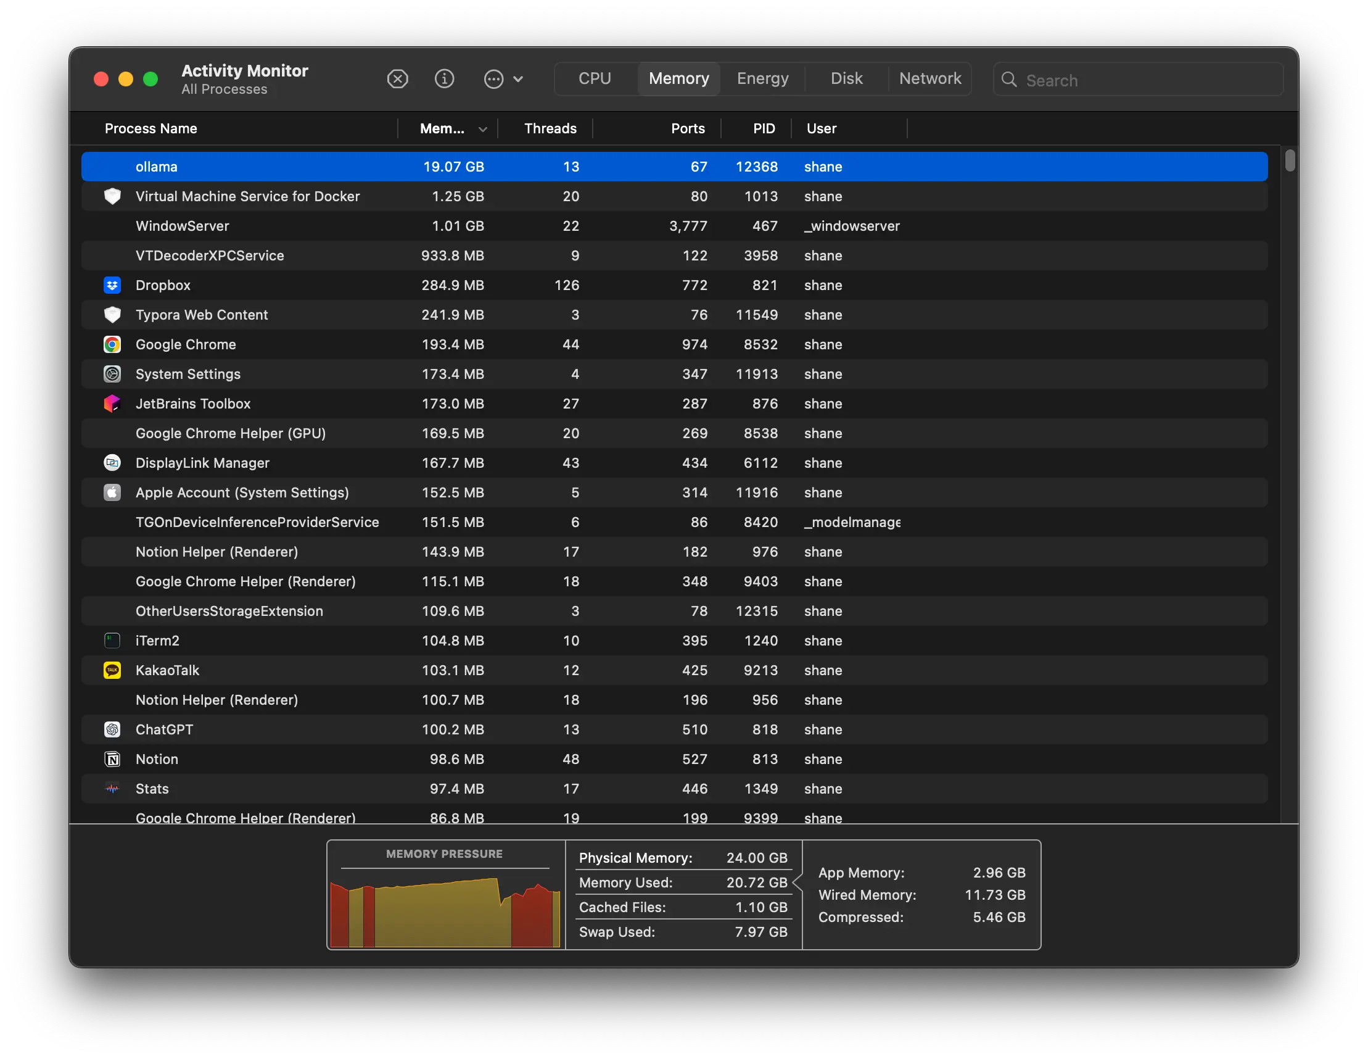Click the Search input field
1368x1059 pixels.
[x=1146, y=80]
